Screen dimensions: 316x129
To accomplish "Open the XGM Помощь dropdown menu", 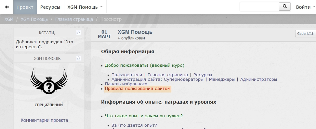I will (85, 7).
